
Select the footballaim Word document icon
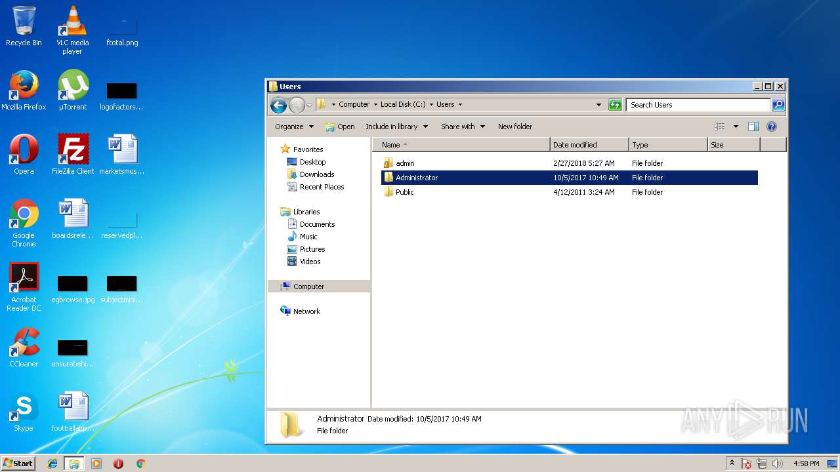72,412
